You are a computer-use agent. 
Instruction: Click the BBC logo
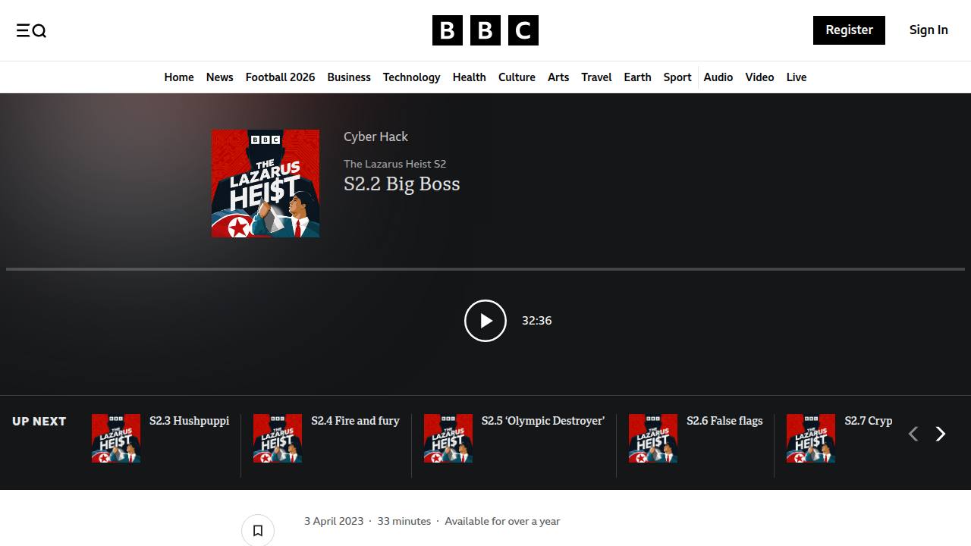pos(485,30)
